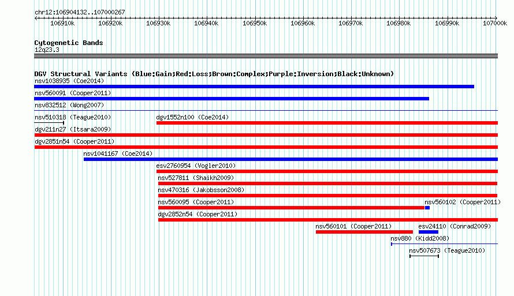Click the 106940k ruler tick label
The image size is (514, 296).
pyautogui.click(x=206, y=23)
